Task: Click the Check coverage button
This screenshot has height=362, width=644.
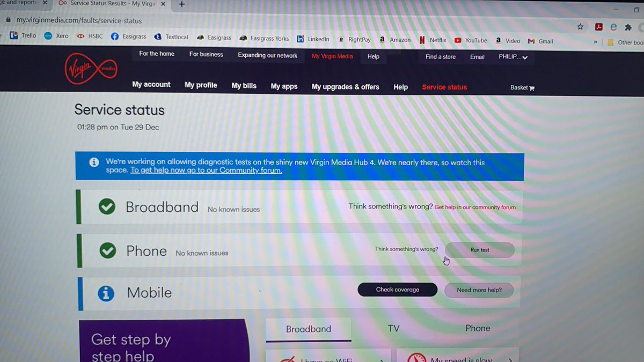Action: tap(398, 290)
